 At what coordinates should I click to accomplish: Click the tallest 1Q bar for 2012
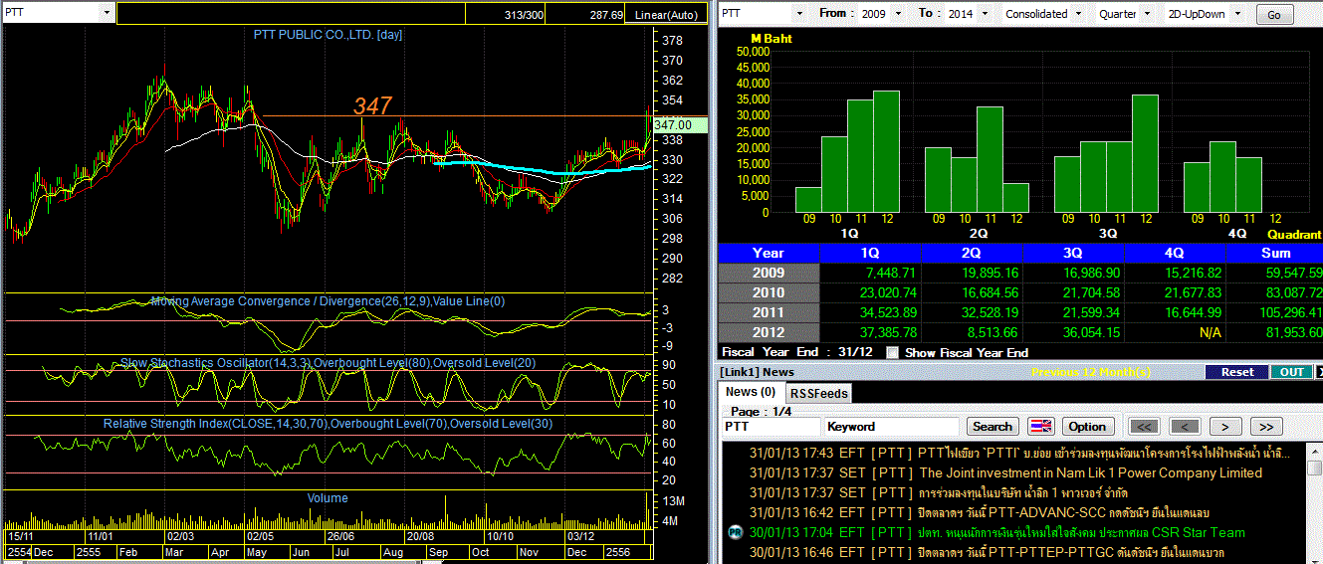[886, 151]
